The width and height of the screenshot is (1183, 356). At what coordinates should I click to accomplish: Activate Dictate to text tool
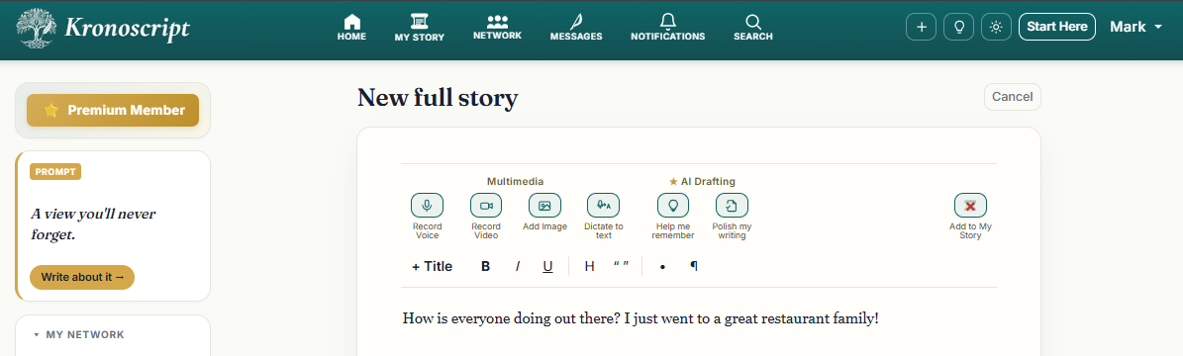pos(604,205)
